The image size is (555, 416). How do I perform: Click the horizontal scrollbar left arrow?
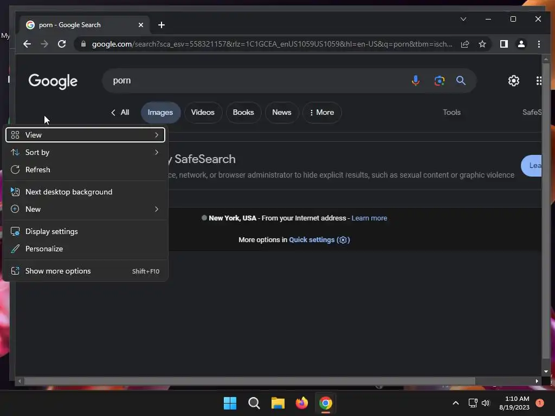(x=20, y=381)
